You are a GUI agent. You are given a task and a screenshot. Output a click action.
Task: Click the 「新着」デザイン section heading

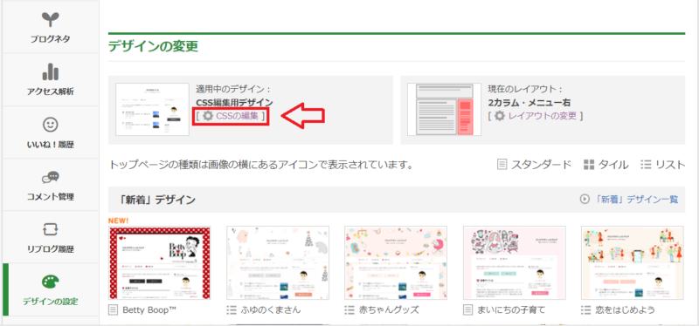158,200
